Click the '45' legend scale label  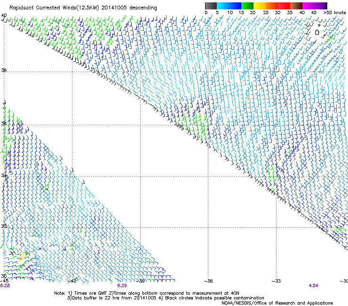pyautogui.click(x=314, y=13)
